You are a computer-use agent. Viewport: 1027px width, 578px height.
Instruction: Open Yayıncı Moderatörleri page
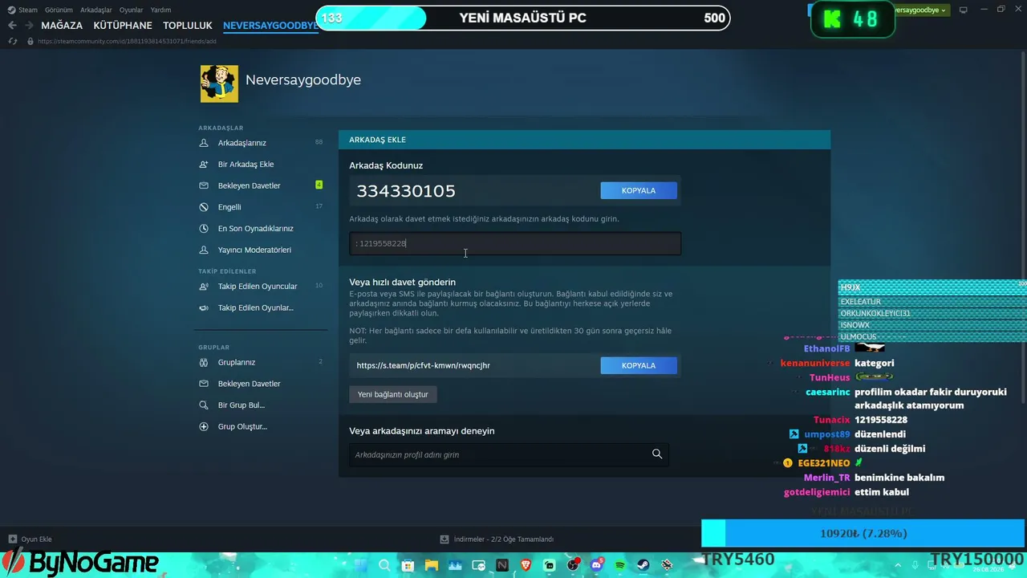[x=254, y=250]
